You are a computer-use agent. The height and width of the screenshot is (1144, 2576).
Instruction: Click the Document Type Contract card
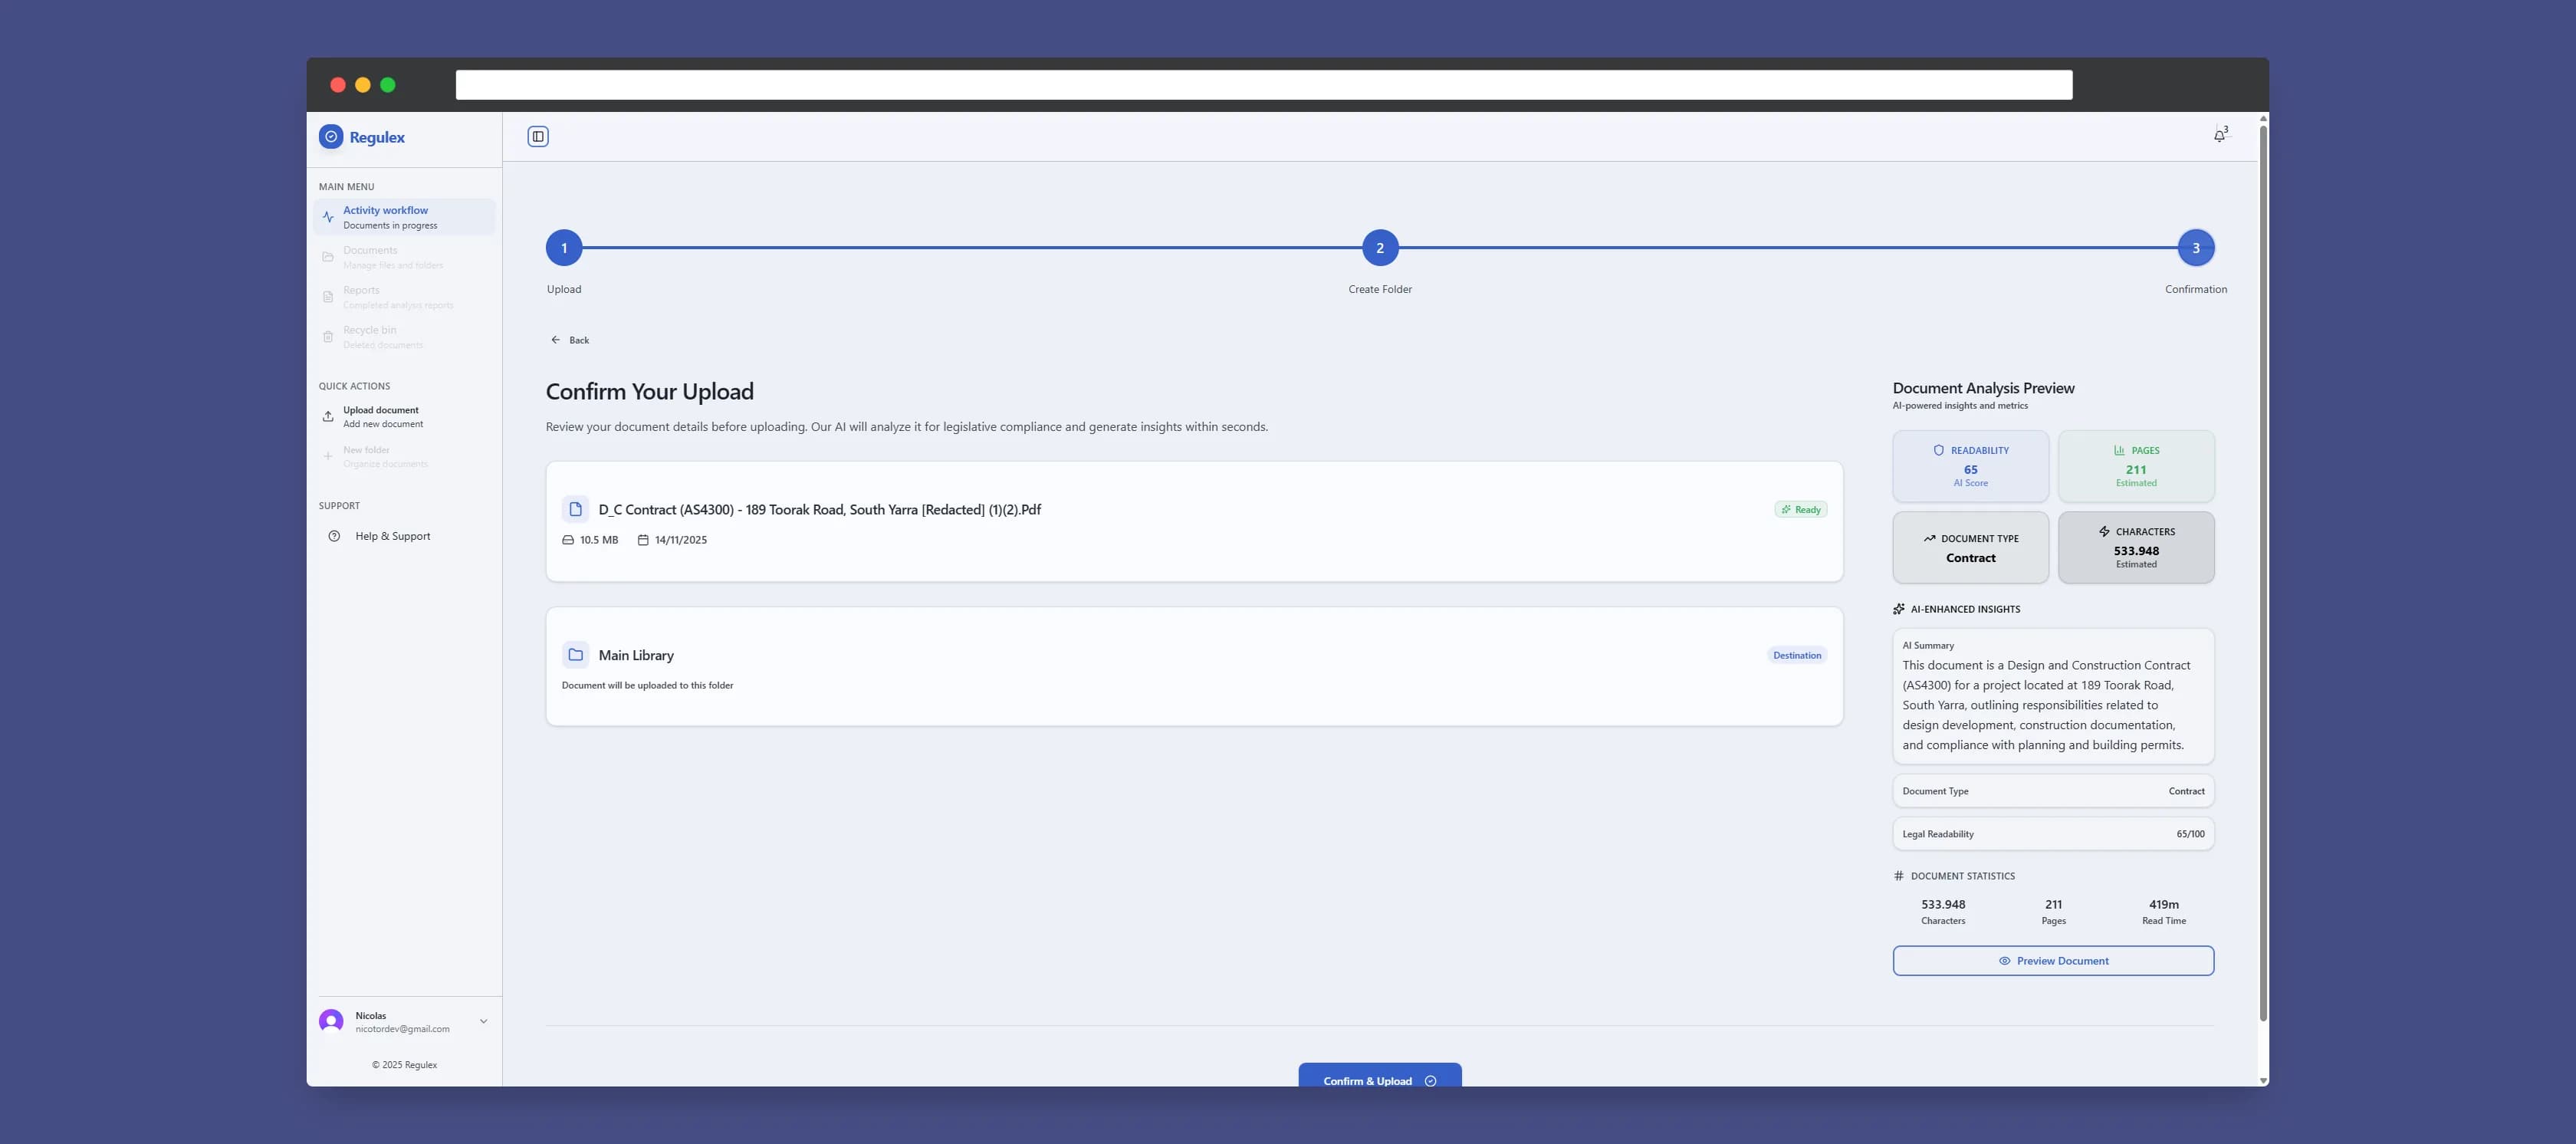point(1970,548)
